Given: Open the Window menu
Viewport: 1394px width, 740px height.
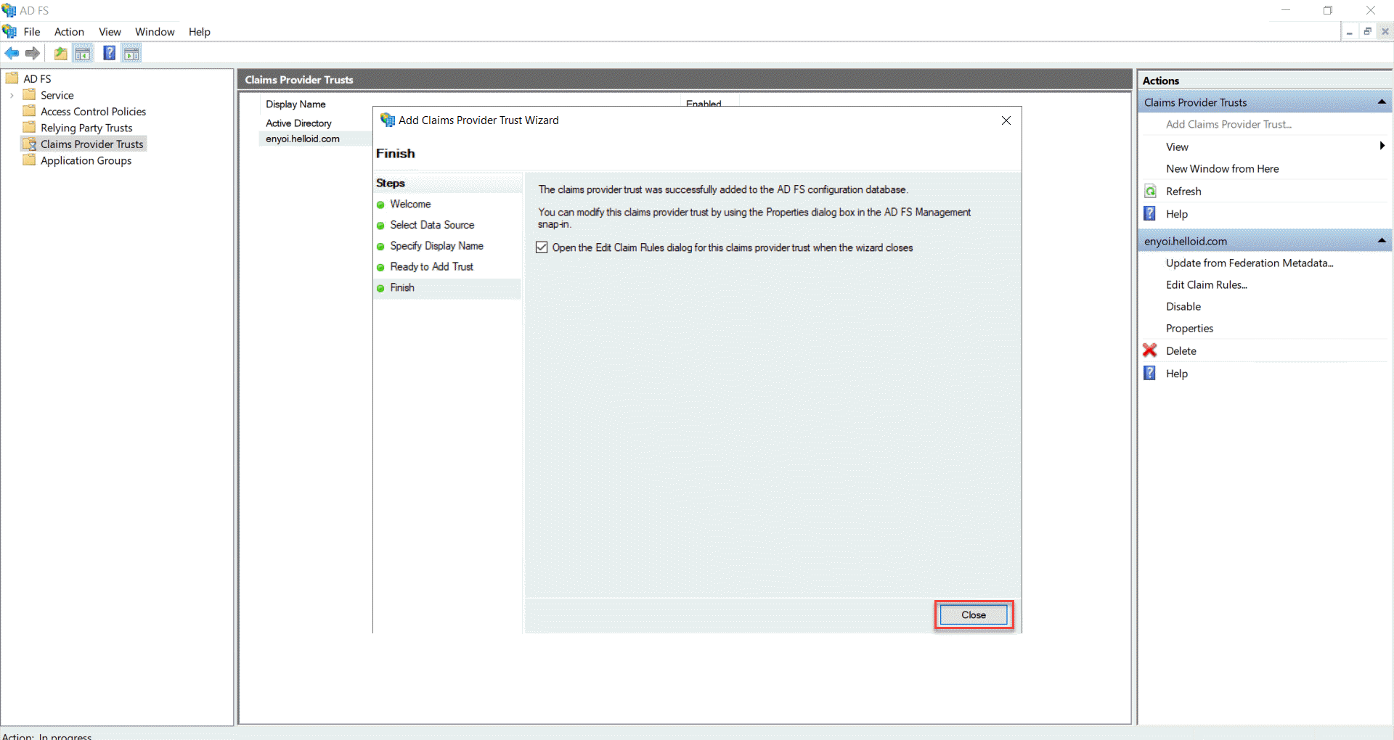Looking at the screenshot, I should click(x=155, y=32).
